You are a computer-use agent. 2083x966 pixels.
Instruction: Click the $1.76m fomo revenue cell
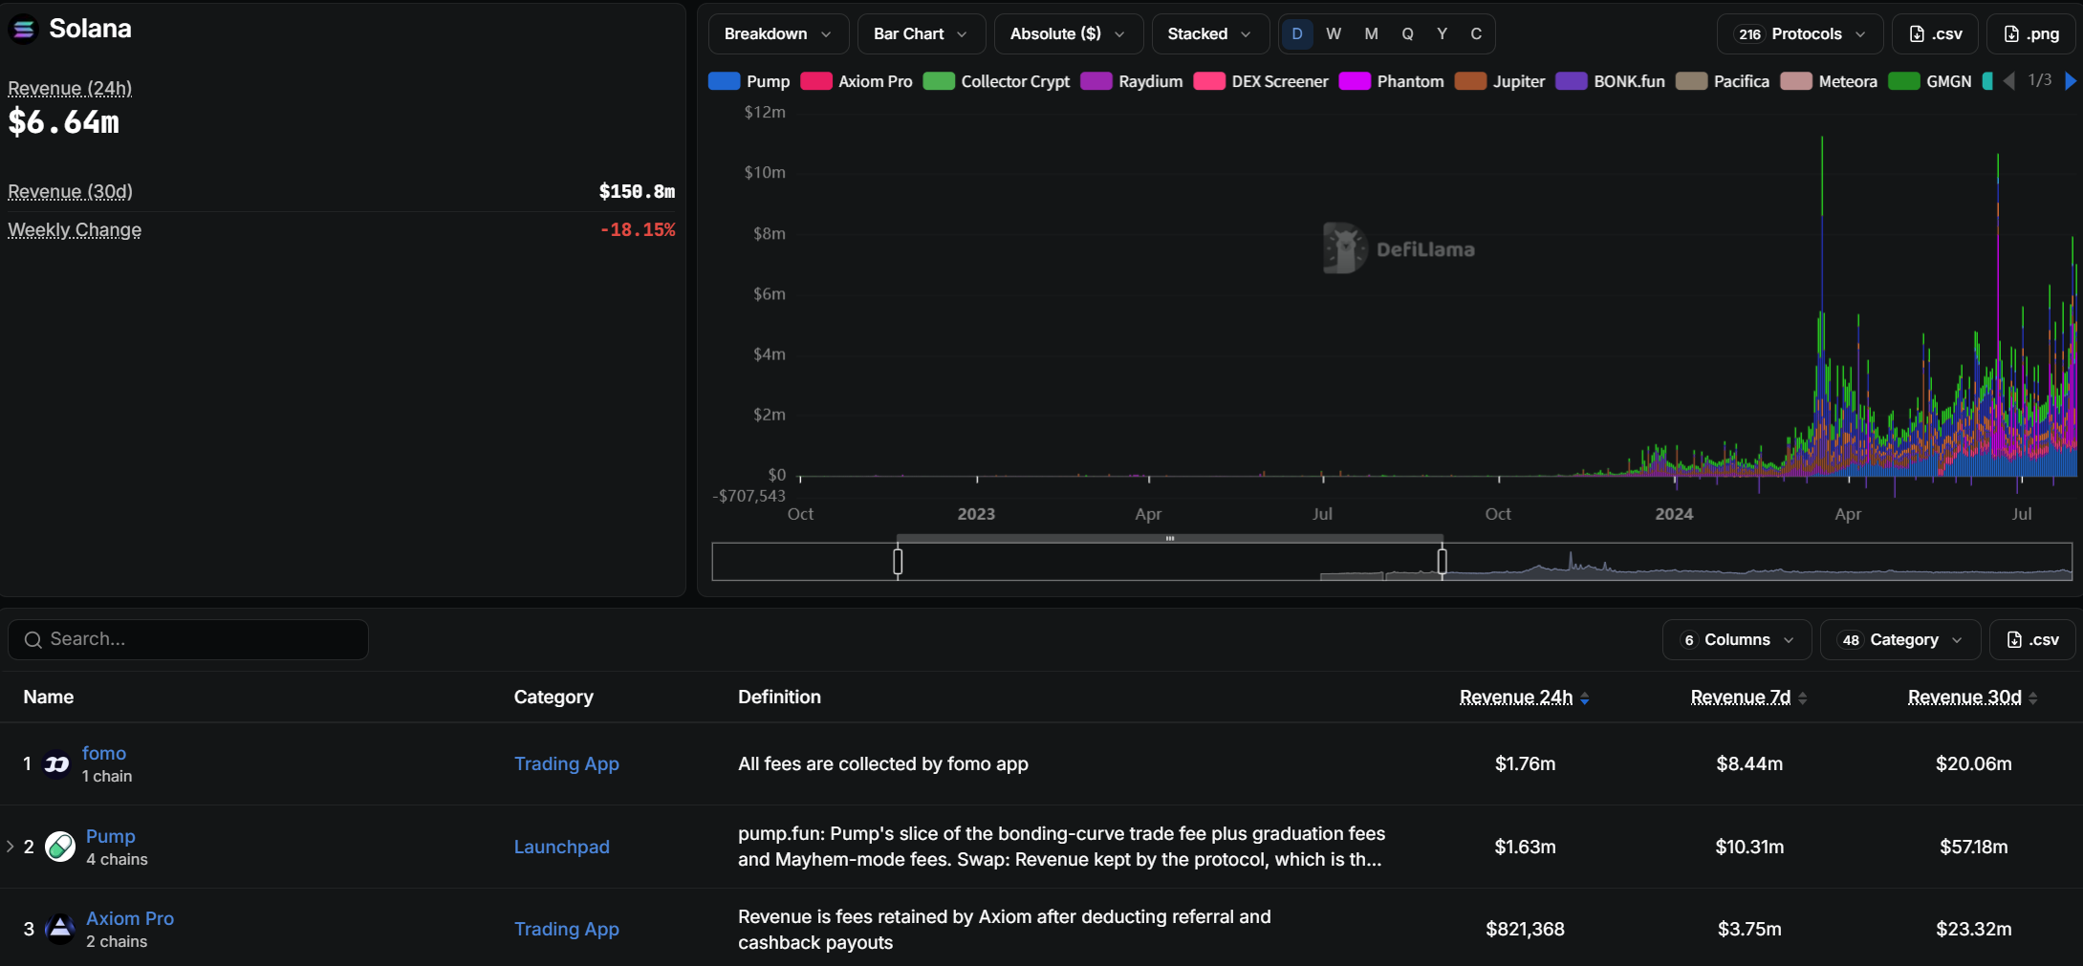point(1525,764)
